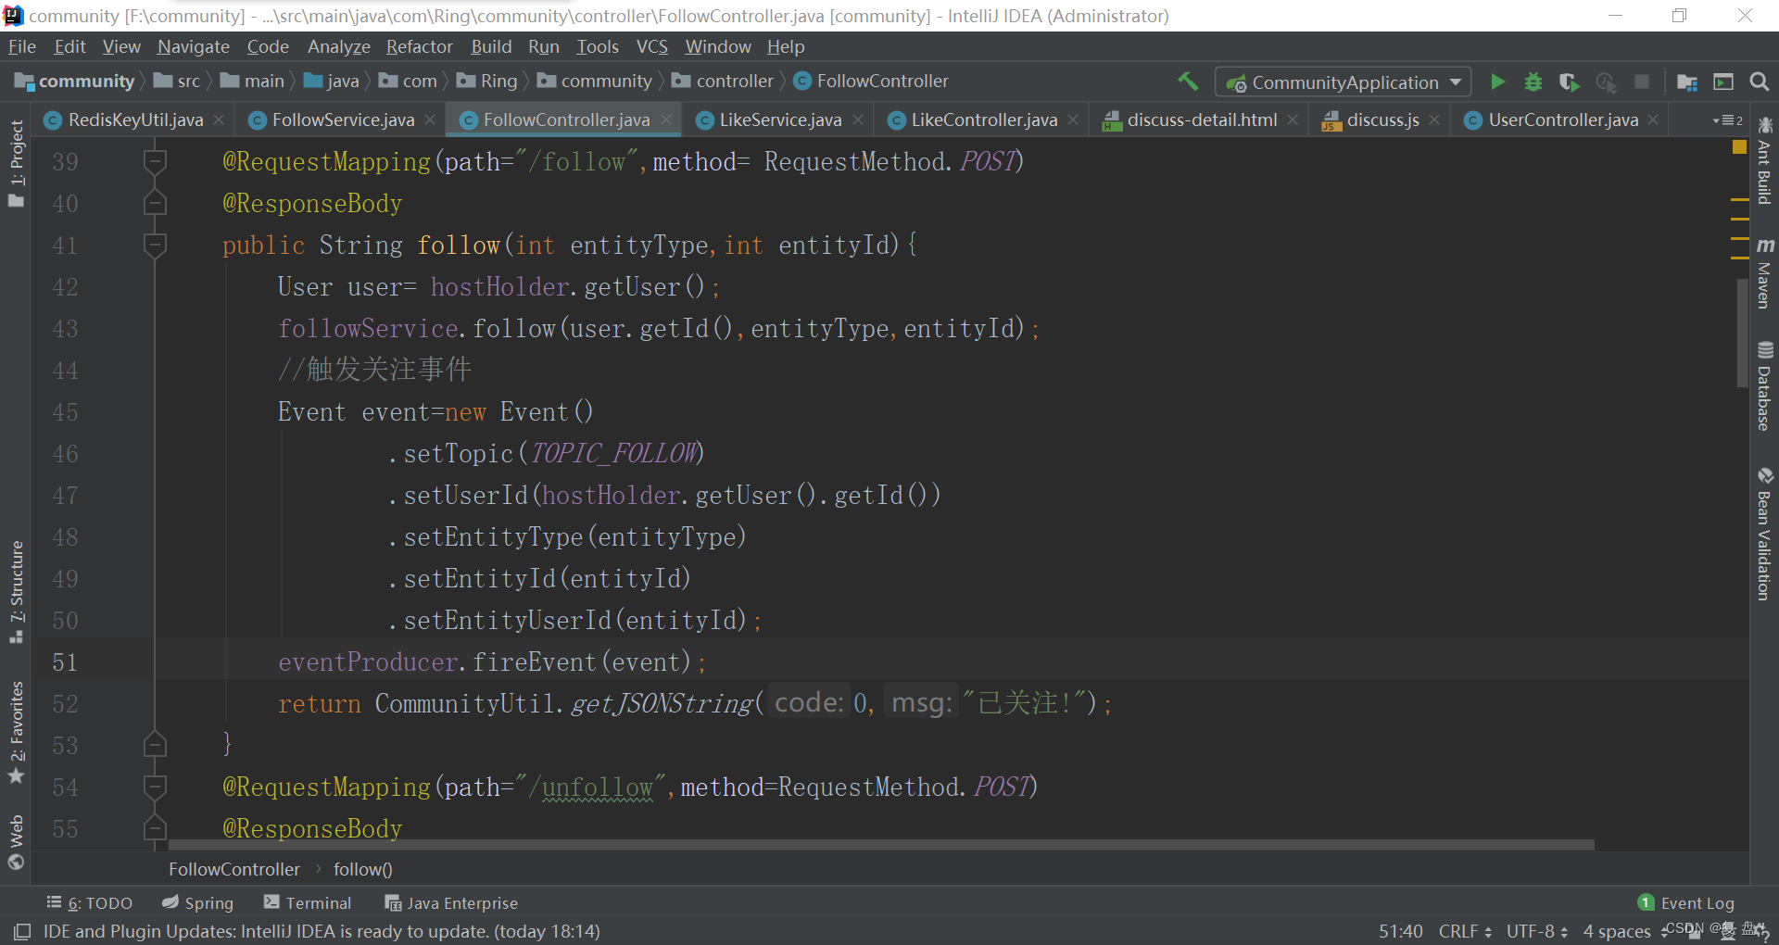Open the Ant Build tool window

[1765, 160]
